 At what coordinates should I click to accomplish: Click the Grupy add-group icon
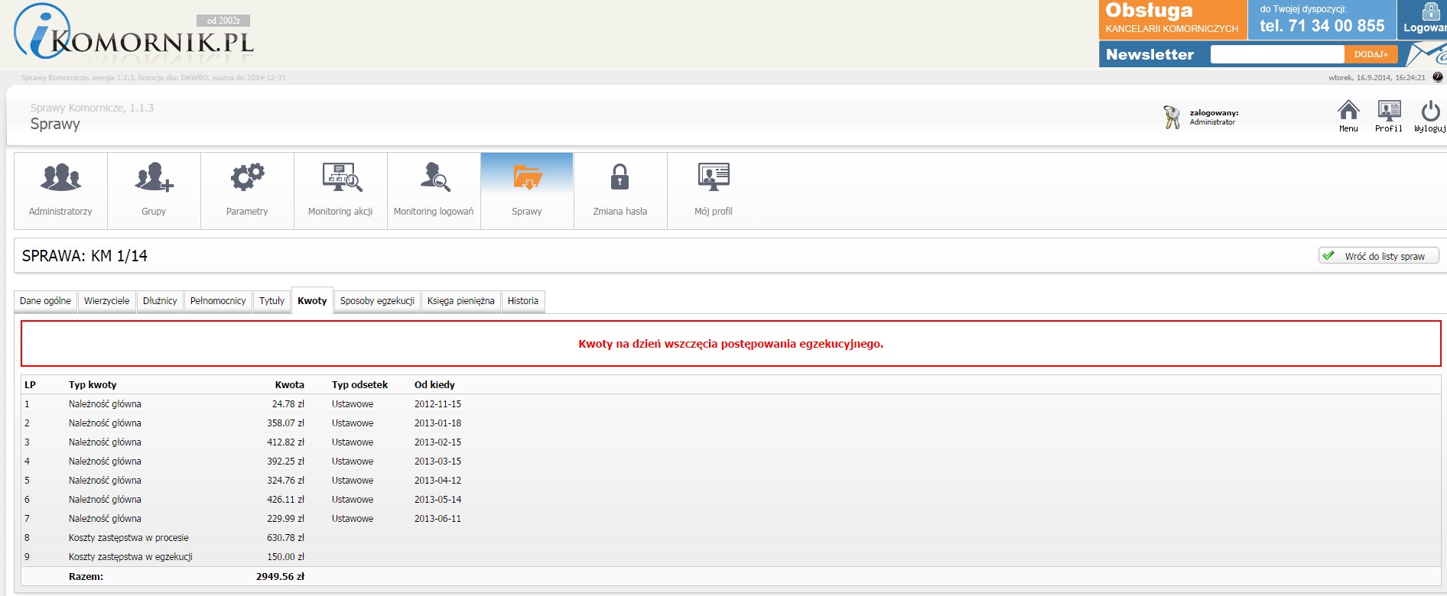[x=154, y=177]
